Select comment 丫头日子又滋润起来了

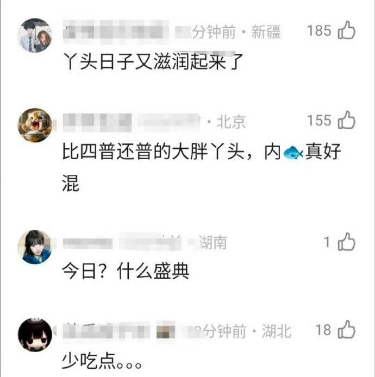click(153, 62)
